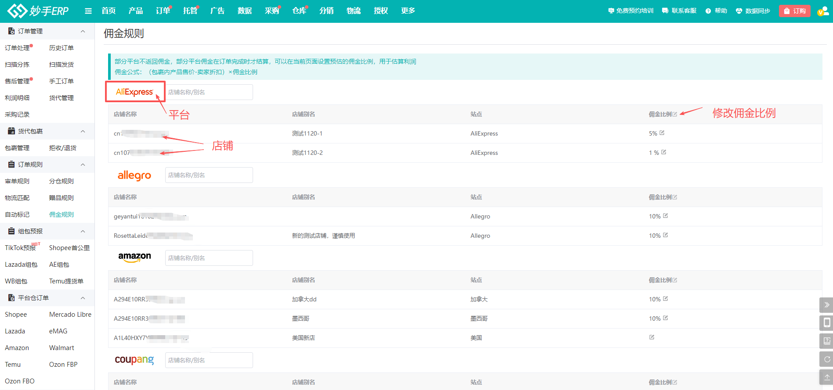
Task: Click the AliExpress store name search field
Action: coord(209,92)
